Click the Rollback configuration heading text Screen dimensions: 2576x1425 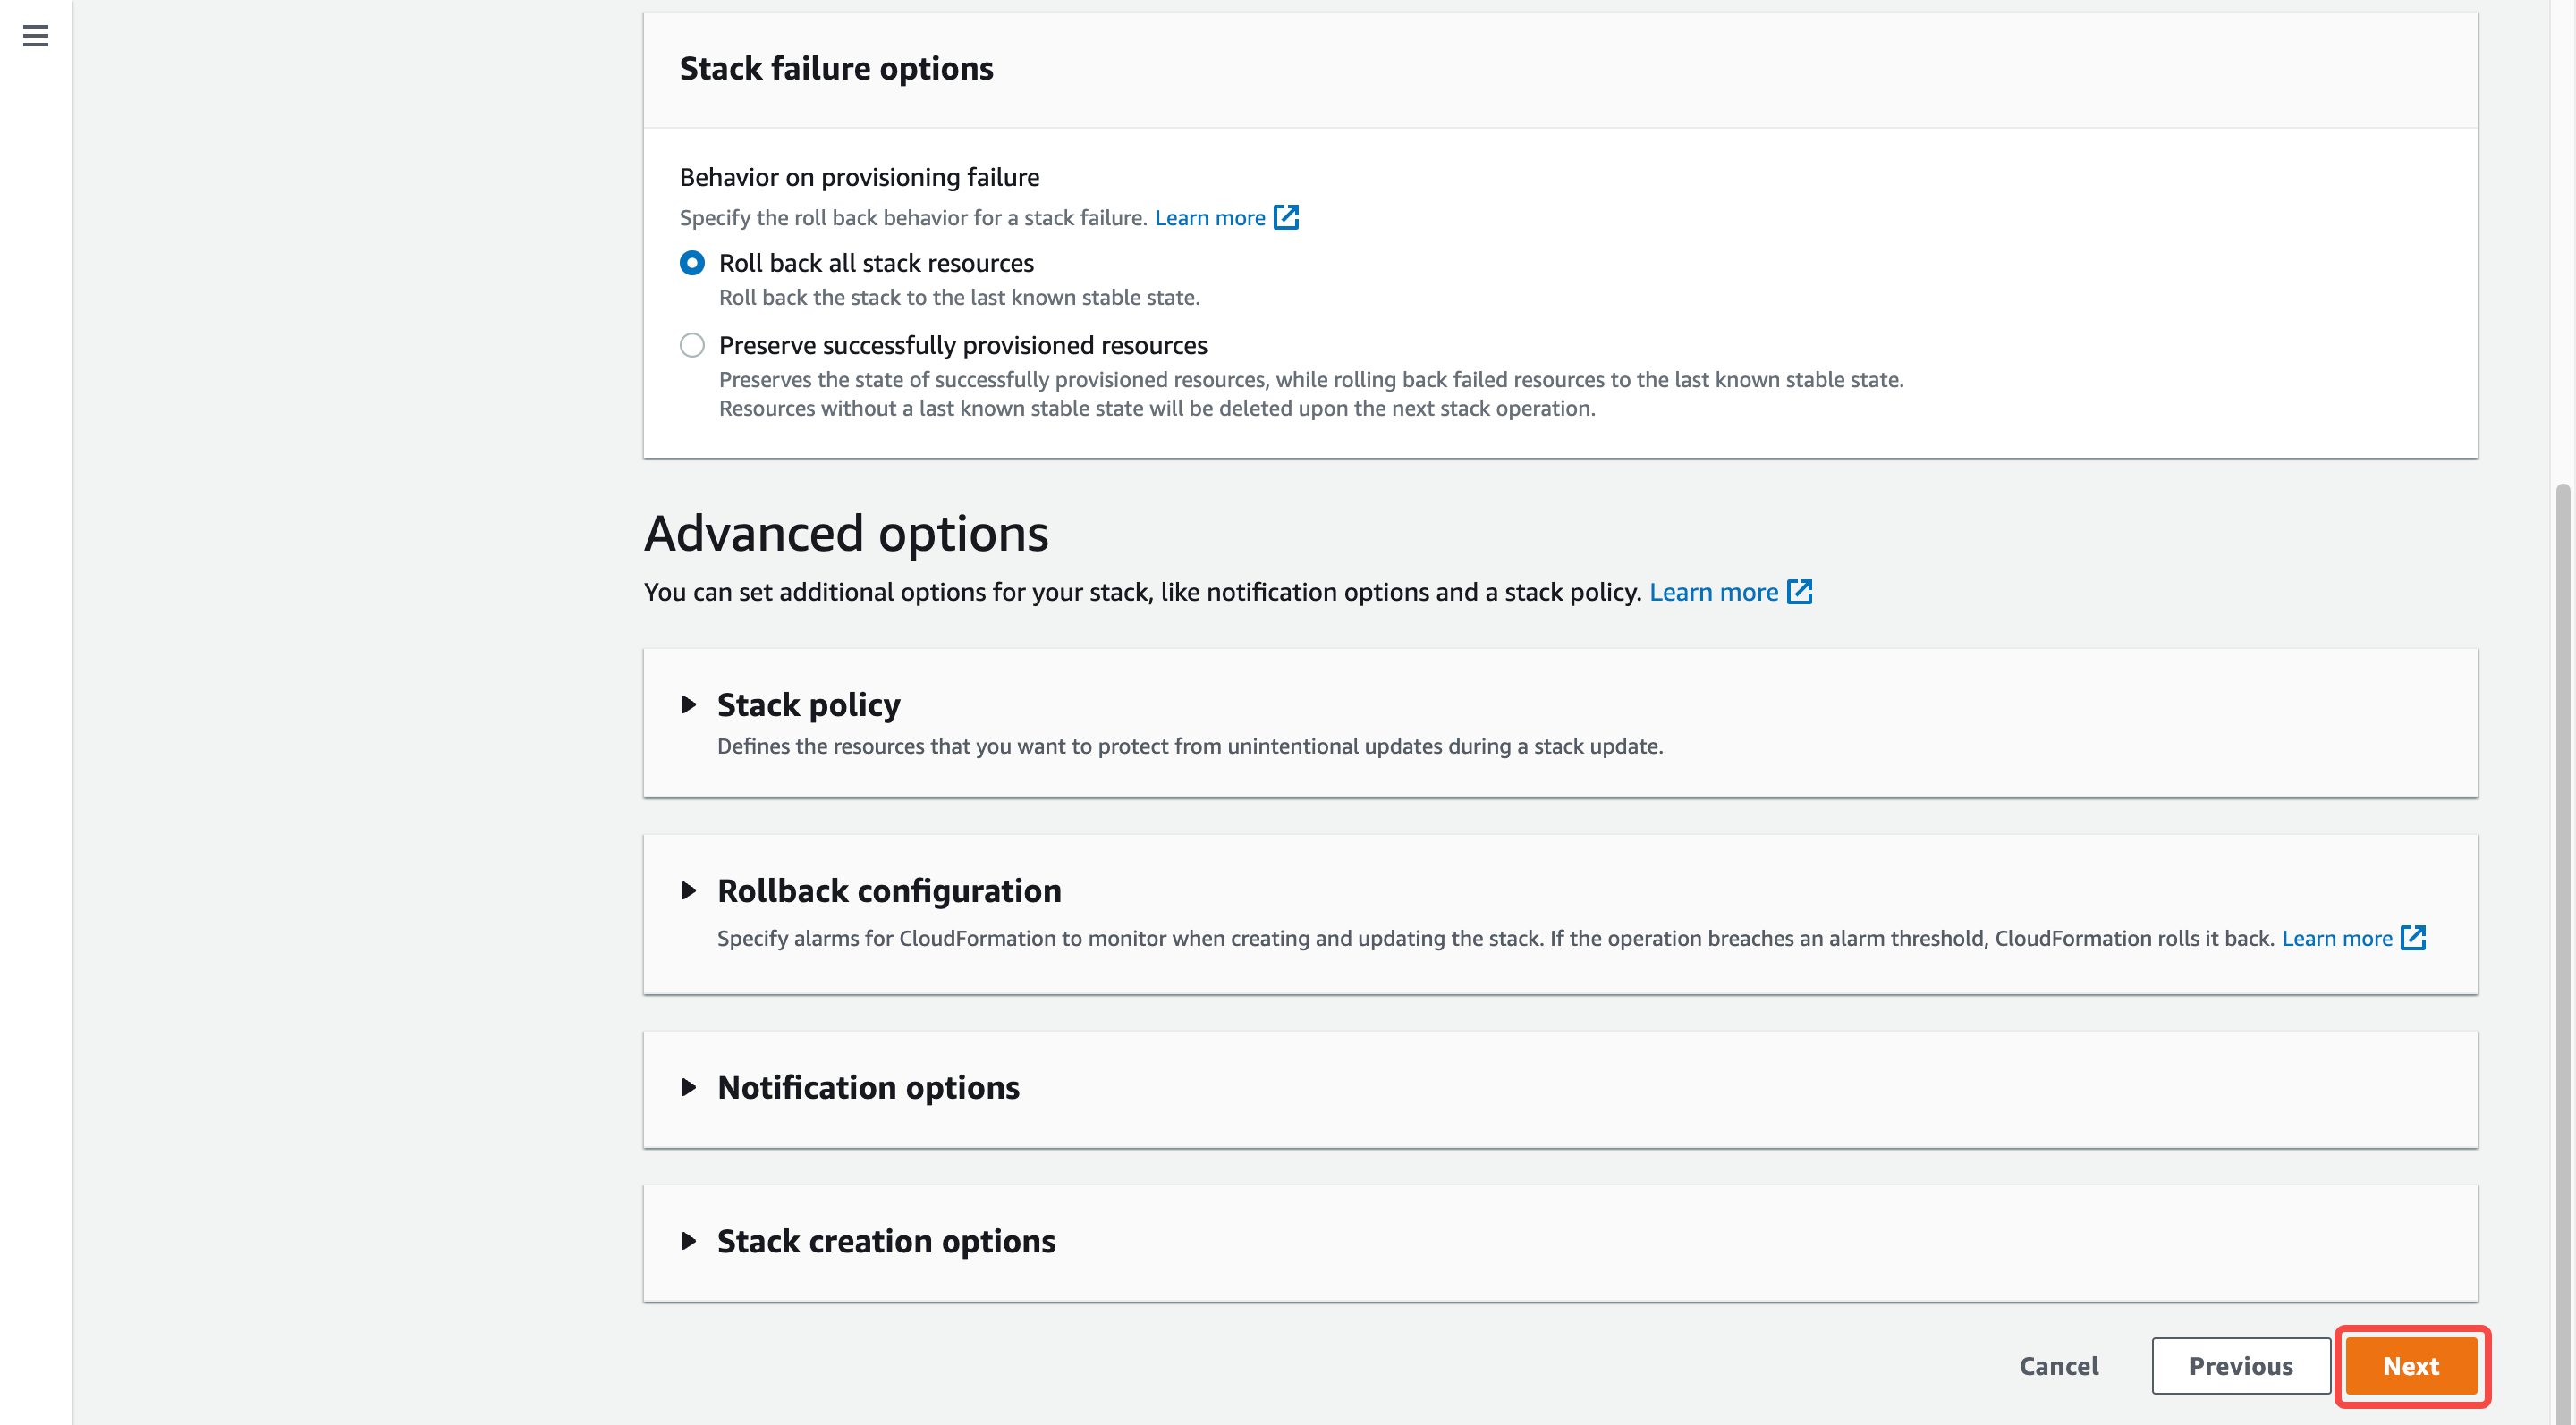[x=889, y=890]
